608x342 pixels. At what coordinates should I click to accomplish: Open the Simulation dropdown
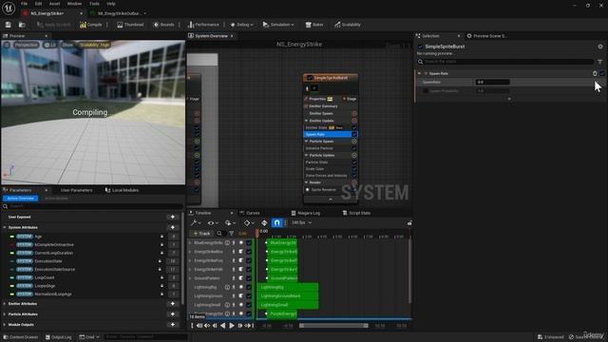click(278, 25)
